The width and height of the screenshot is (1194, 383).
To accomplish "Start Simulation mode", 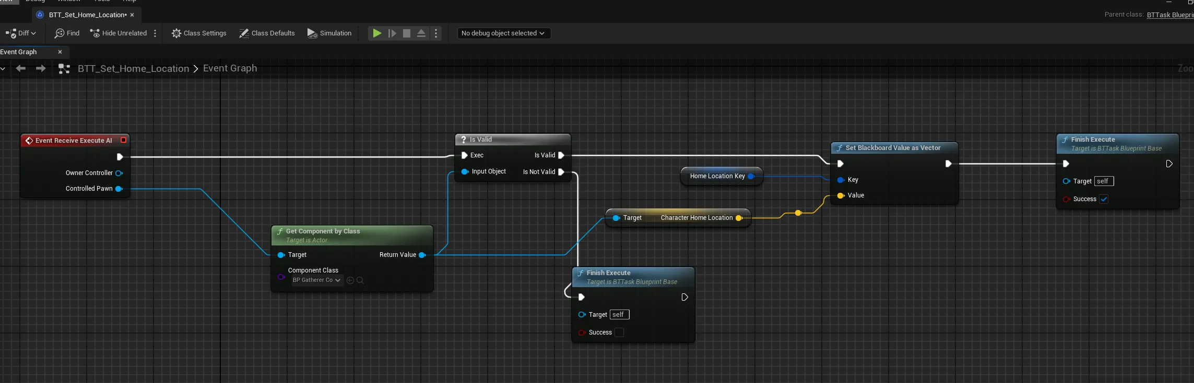I will coord(329,33).
